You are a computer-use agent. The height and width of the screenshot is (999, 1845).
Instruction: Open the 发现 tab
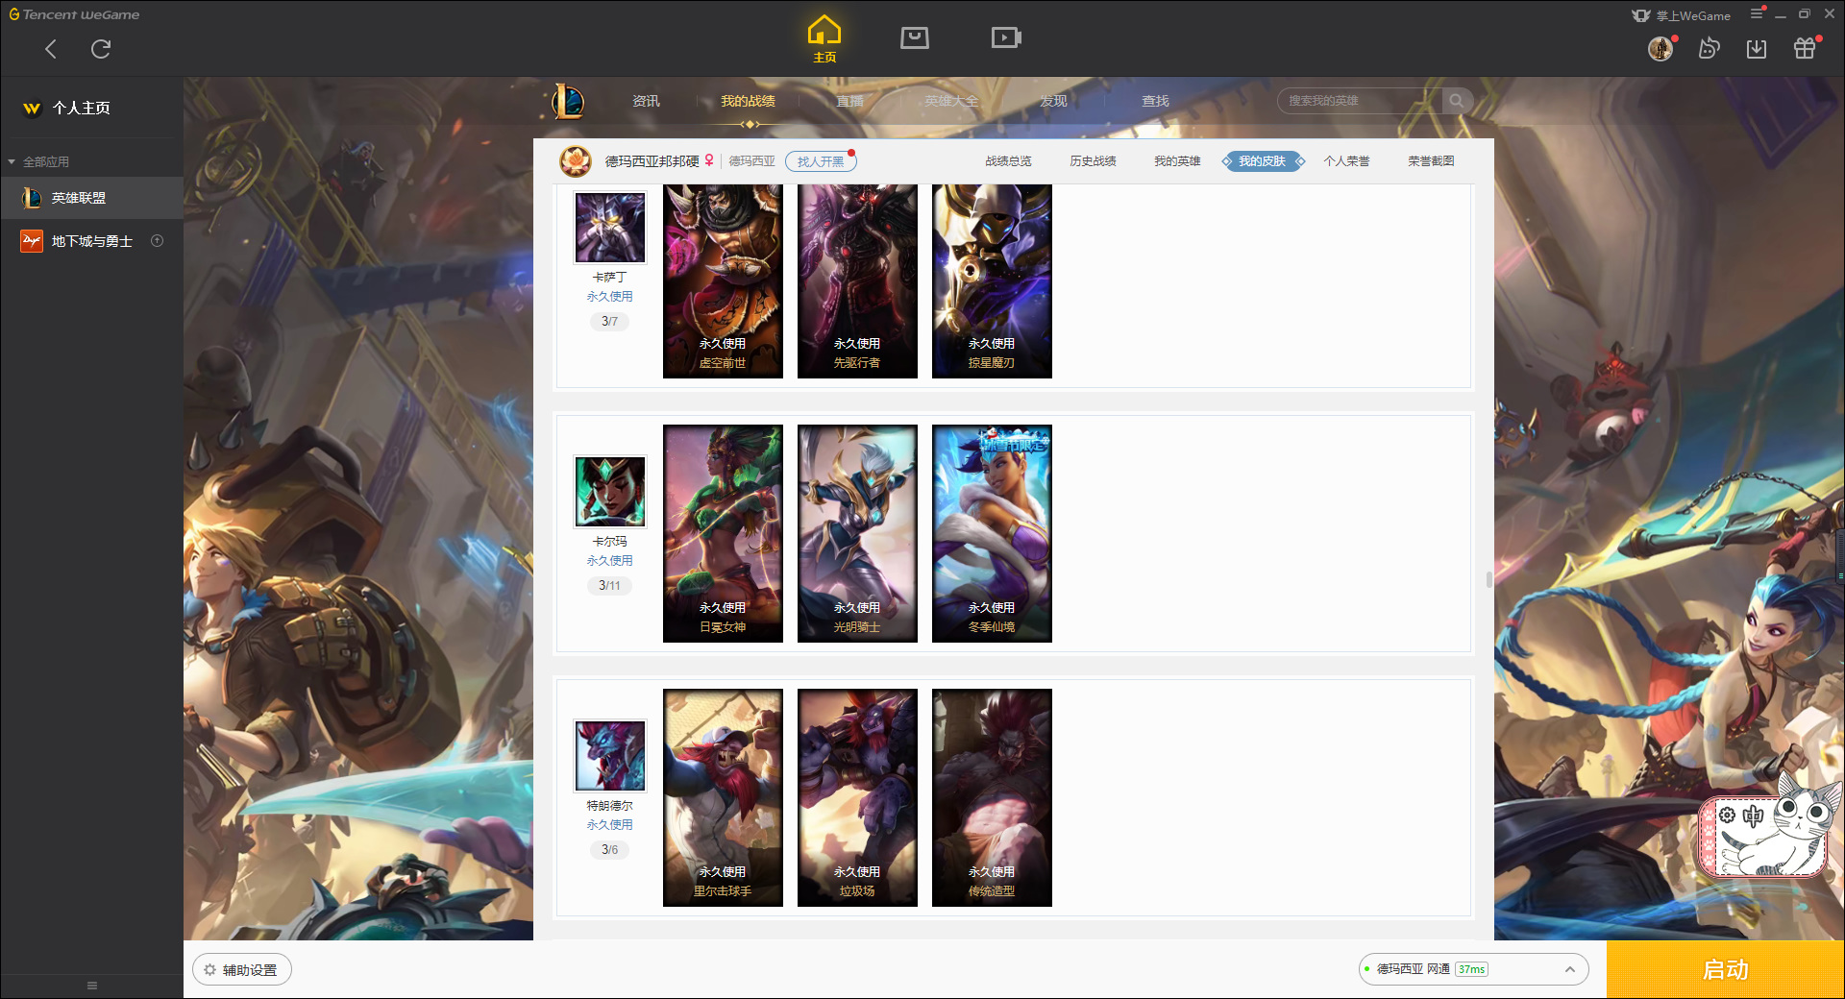coord(1053,101)
